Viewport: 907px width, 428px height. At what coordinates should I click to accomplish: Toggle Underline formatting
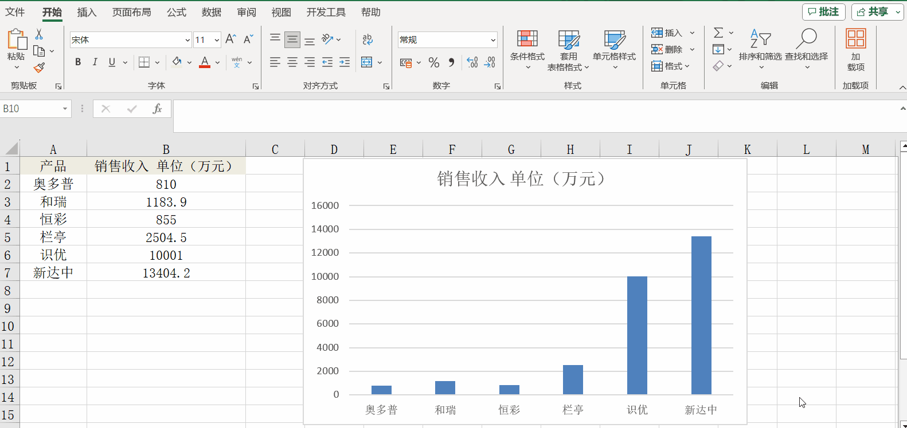112,62
